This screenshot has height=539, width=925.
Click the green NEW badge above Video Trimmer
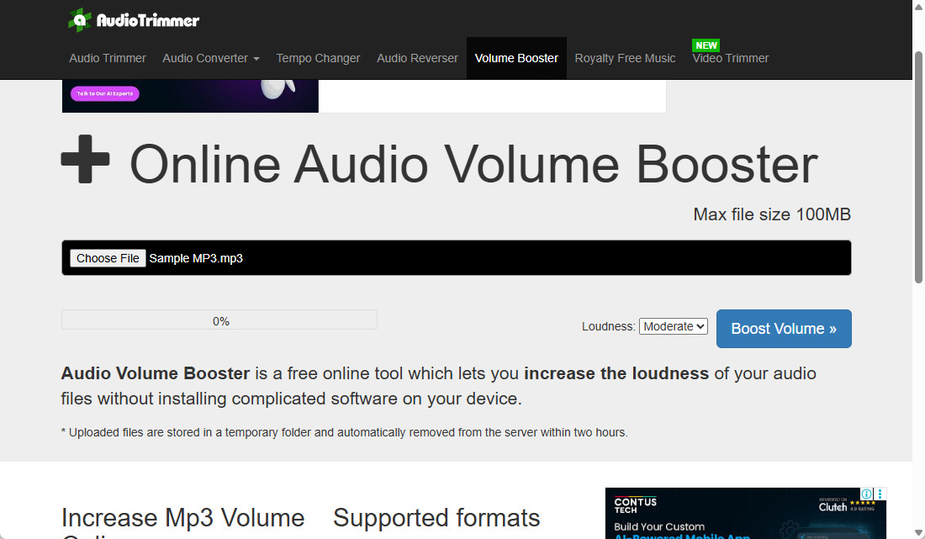coord(706,45)
